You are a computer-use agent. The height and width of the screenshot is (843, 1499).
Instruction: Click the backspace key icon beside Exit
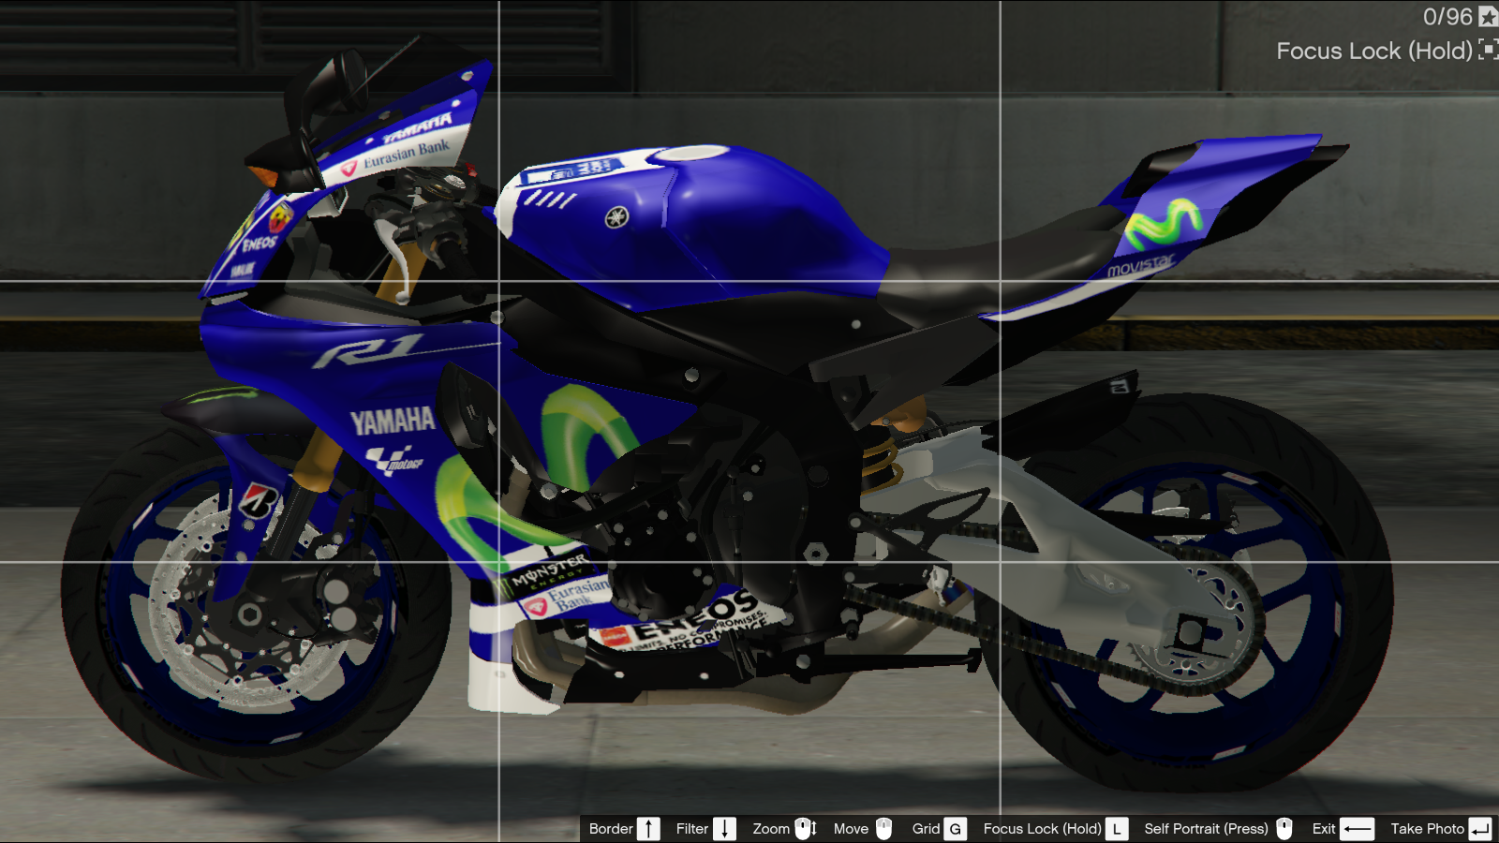tap(1357, 829)
